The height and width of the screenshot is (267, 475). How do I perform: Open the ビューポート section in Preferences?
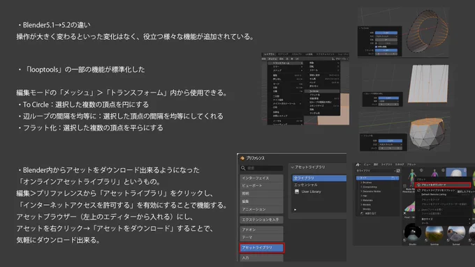262,185
